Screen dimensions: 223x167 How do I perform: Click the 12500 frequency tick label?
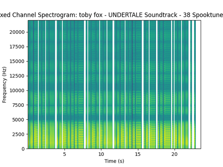(17, 76)
